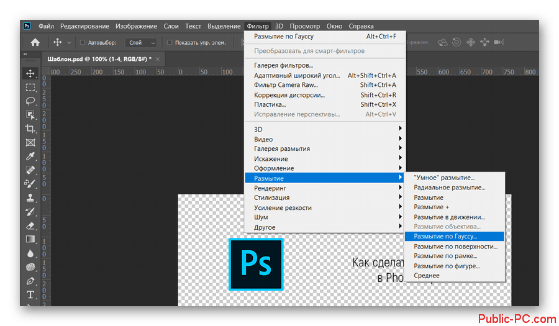Screen dimensions: 559x326
Task: Expand the Стилизация submenu
Action: (x=325, y=197)
